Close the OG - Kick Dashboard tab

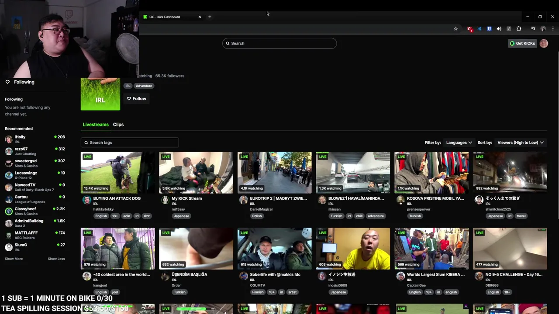[x=200, y=17]
